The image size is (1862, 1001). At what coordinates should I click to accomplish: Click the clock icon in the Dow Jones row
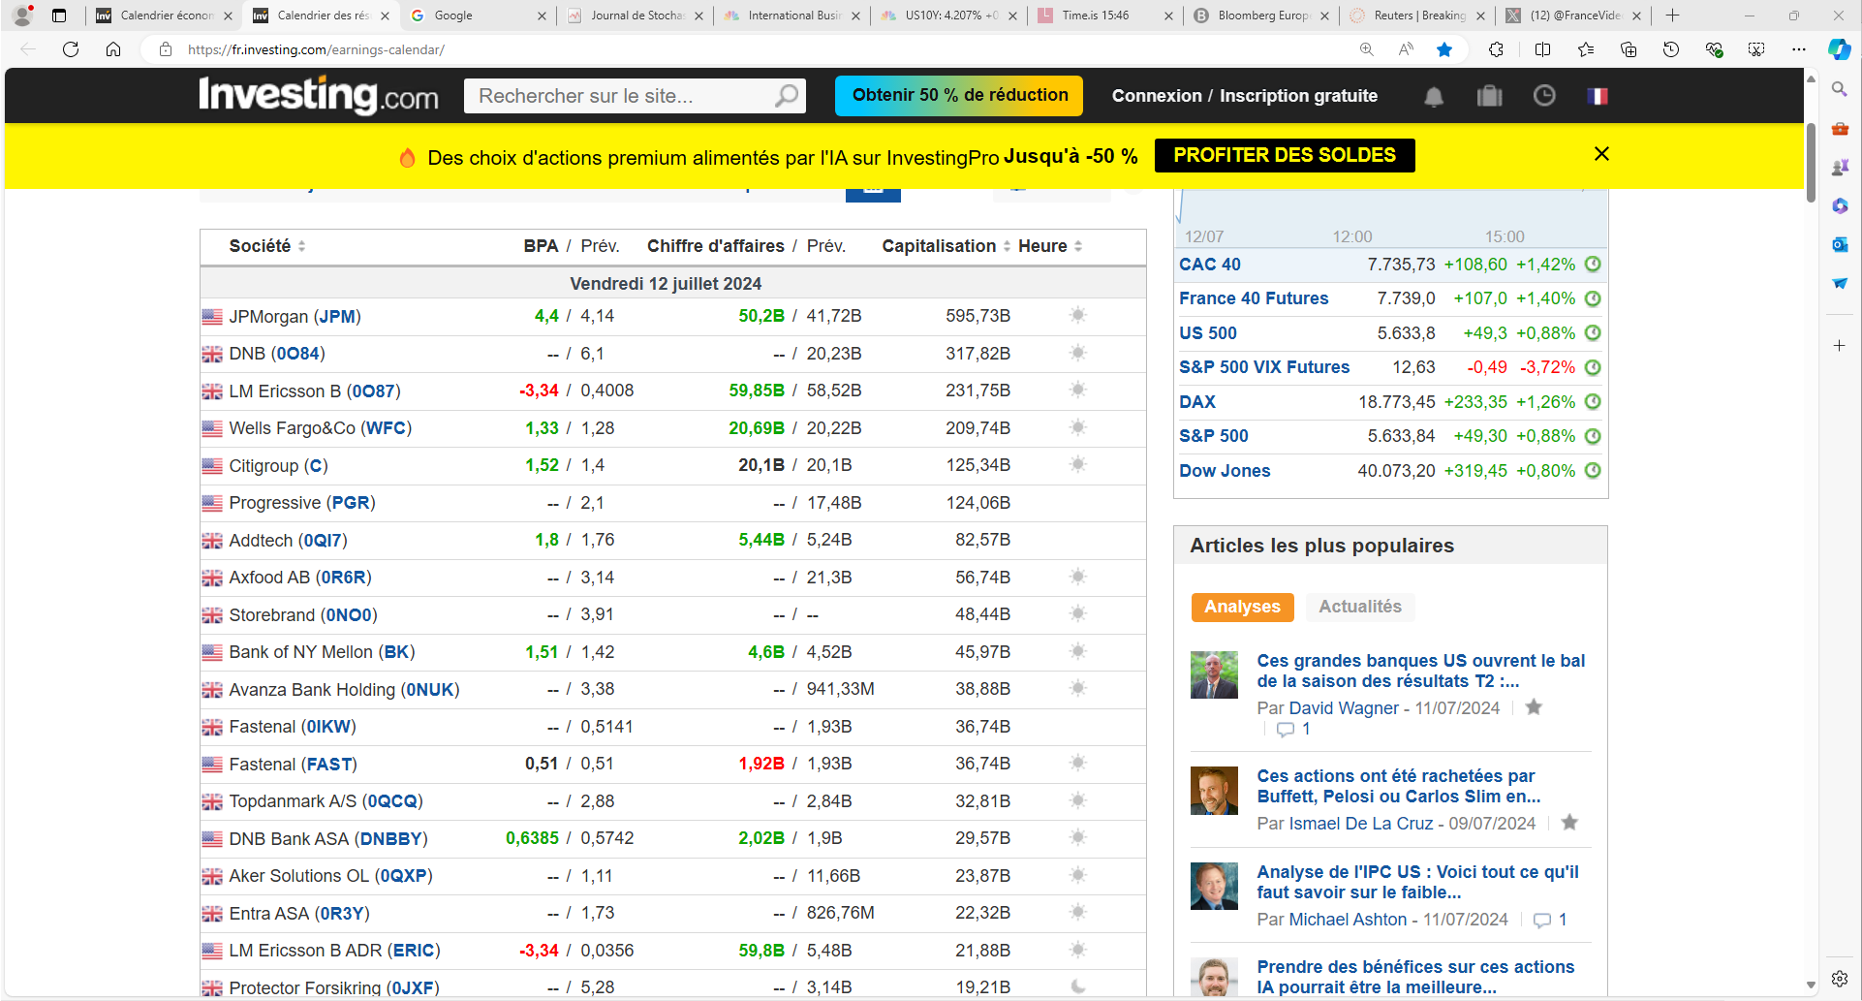coord(1593,470)
